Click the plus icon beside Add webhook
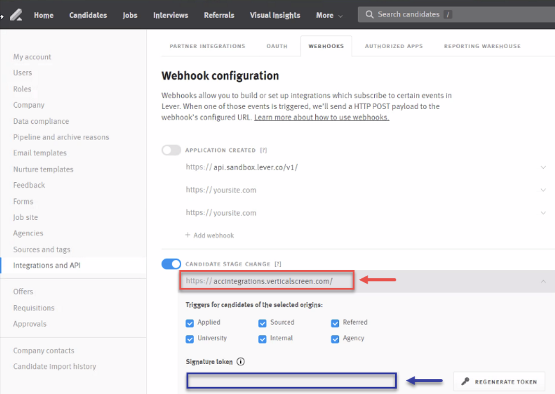The height and width of the screenshot is (394, 555). click(188, 235)
